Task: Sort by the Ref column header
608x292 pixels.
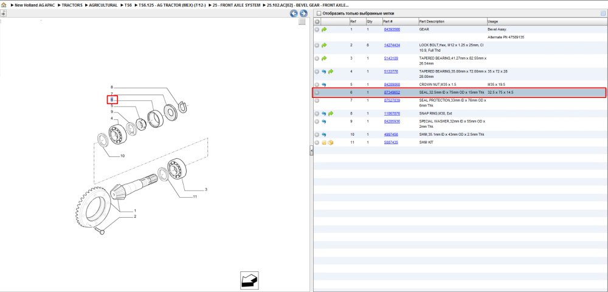Action: 357,22
